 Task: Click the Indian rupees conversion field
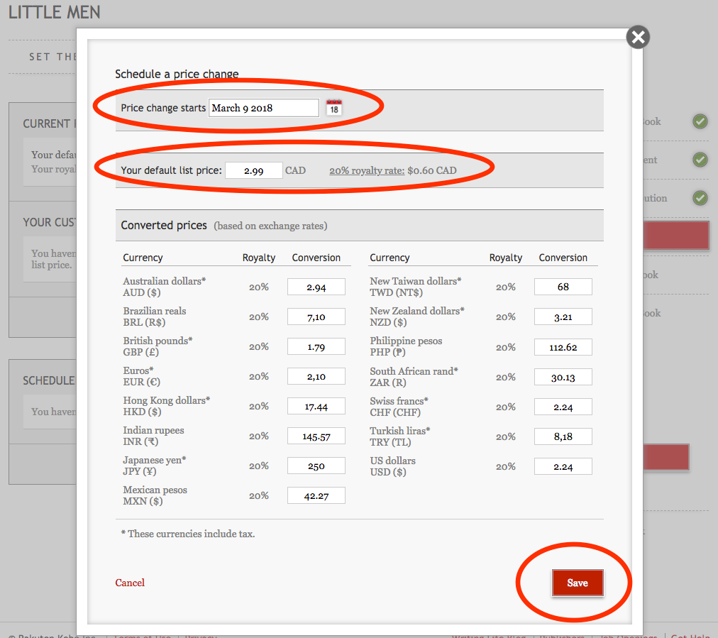316,436
